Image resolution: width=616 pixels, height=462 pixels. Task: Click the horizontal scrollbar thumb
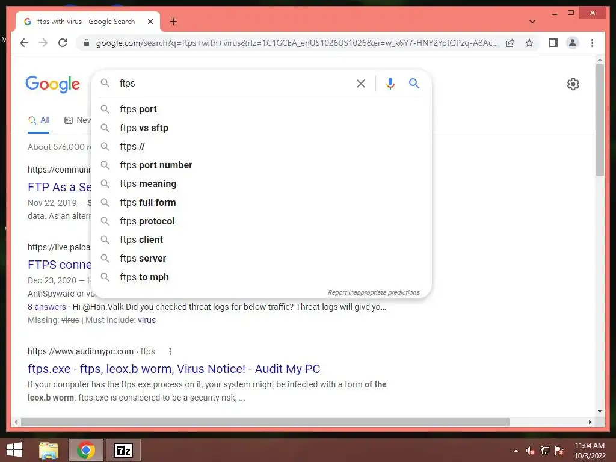click(x=265, y=422)
